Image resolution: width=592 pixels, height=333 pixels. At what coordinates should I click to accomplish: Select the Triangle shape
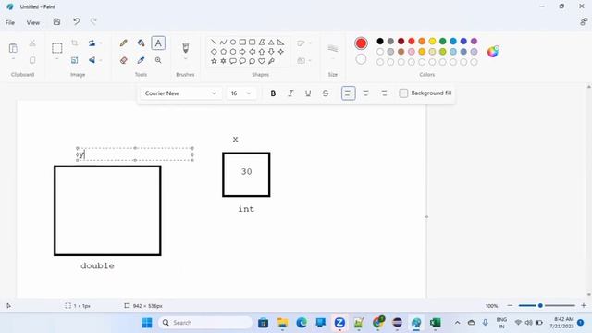pos(271,42)
